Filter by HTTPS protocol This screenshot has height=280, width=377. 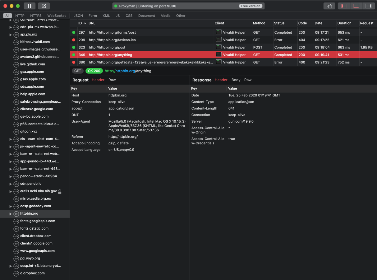pyautogui.click(x=36, y=16)
